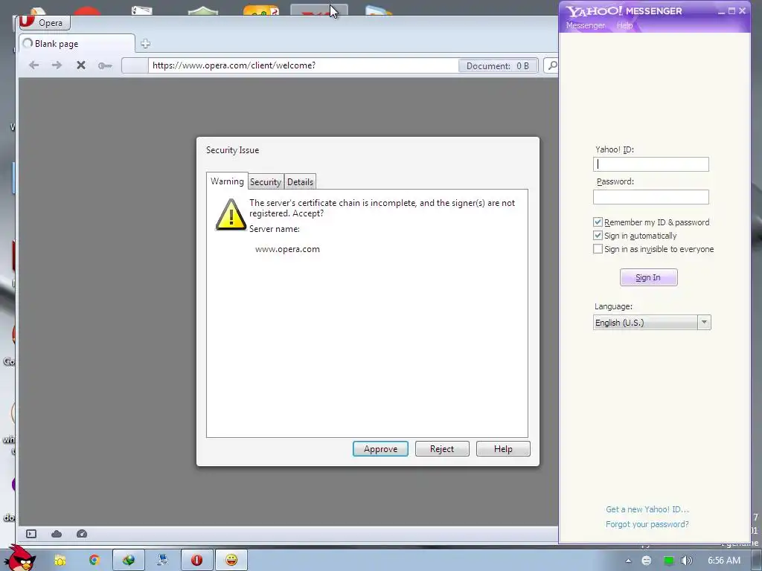Switch to the Details tab
The height and width of the screenshot is (571, 762).
coord(301,182)
